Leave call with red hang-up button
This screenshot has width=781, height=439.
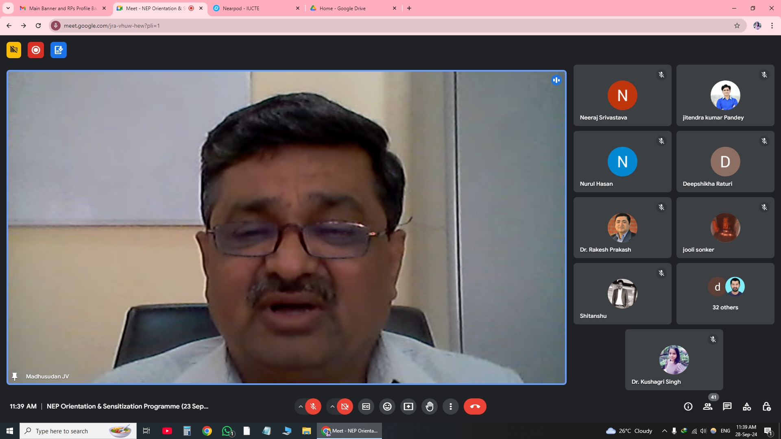[475, 406]
